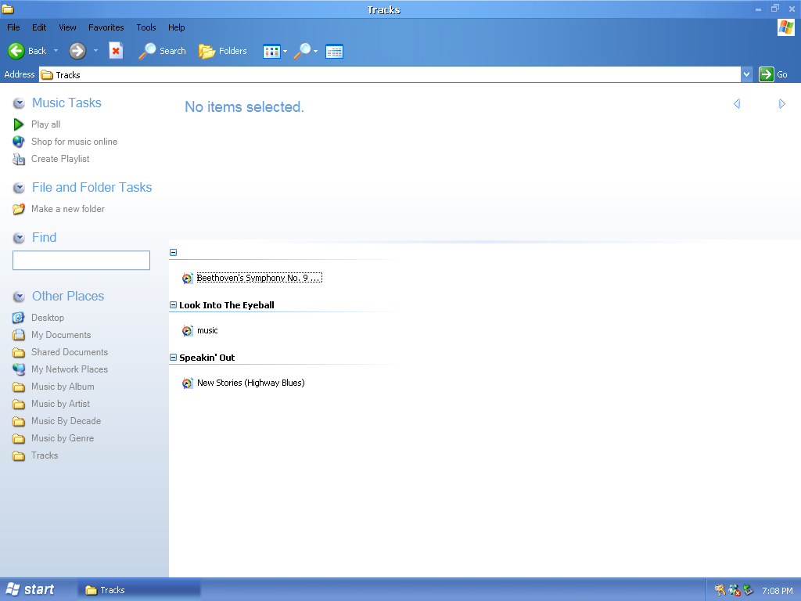Click the next arrow in preview pane
The width and height of the screenshot is (801, 601).
(781, 104)
